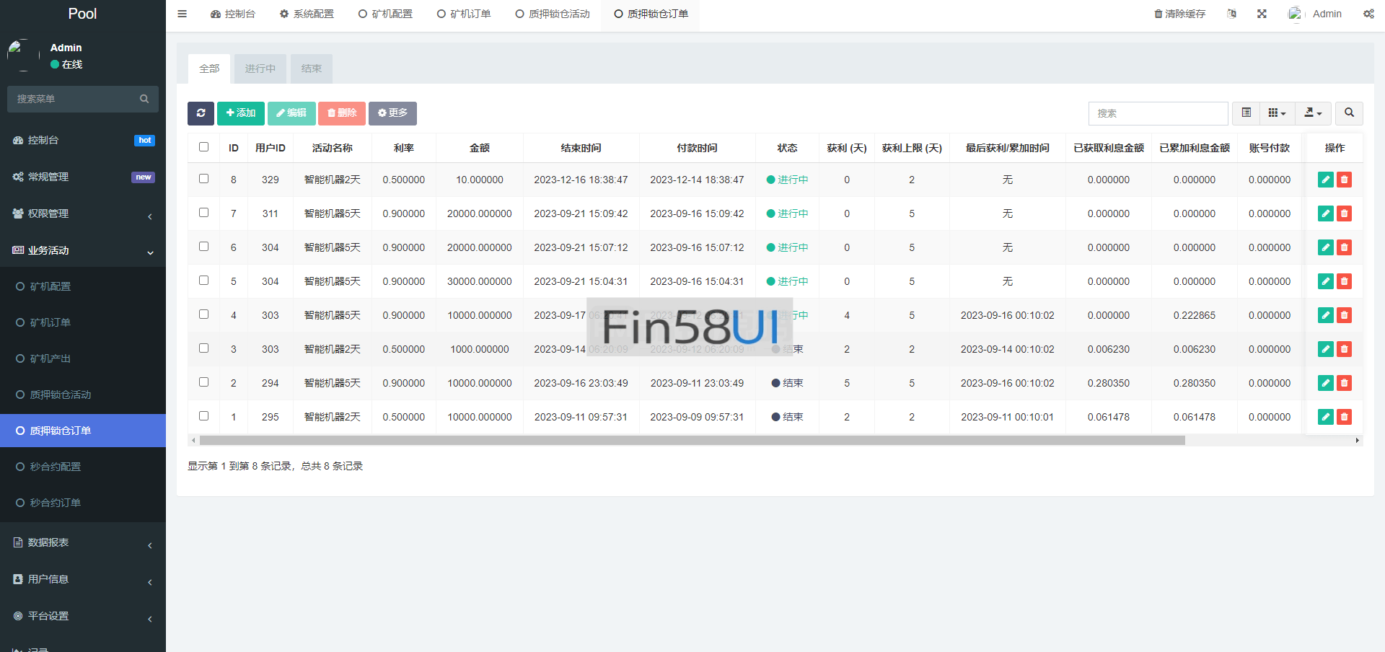Click the 搜索菜单 sidebar search field
The image size is (1385, 652).
click(76, 99)
